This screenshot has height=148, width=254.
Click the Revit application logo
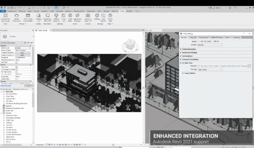2,8
